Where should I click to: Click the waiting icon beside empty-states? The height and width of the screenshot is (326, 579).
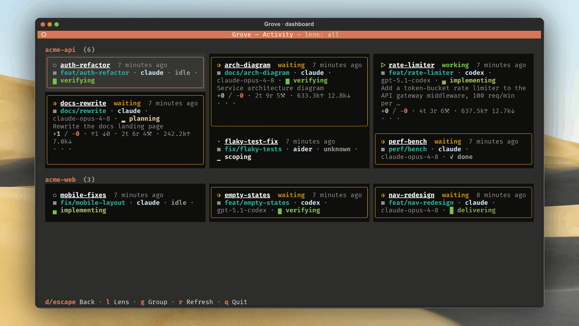coord(219,195)
